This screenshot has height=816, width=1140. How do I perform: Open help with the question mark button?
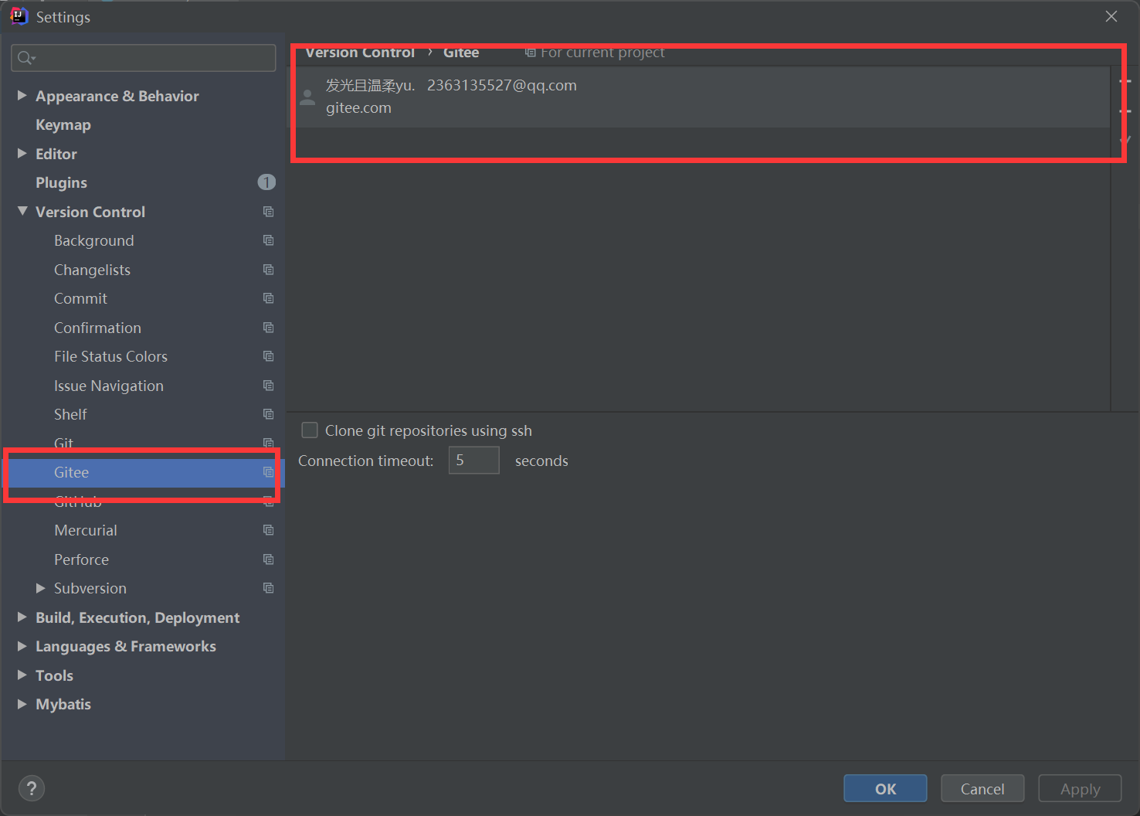pos(32,788)
